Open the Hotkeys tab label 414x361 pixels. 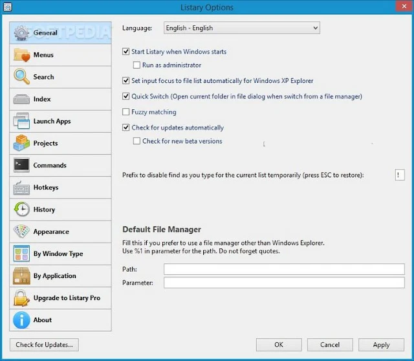46,188
